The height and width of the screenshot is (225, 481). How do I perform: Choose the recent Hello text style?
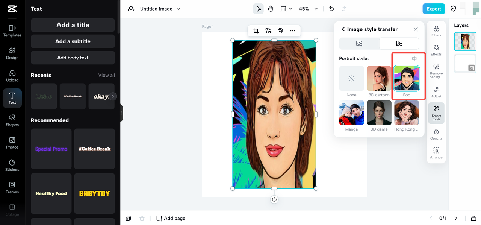pyautogui.click(x=44, y=97)
